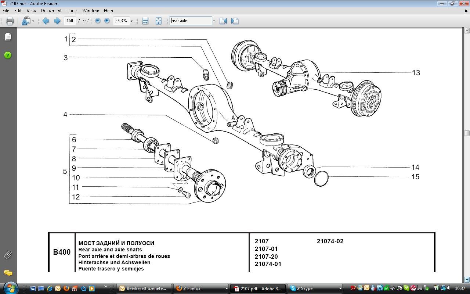This screenshot has width=470, height=294.
Task: Click the vertical scrollbar thumb
Action: tap(467, 133)
